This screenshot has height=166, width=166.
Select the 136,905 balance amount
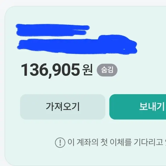50,70
